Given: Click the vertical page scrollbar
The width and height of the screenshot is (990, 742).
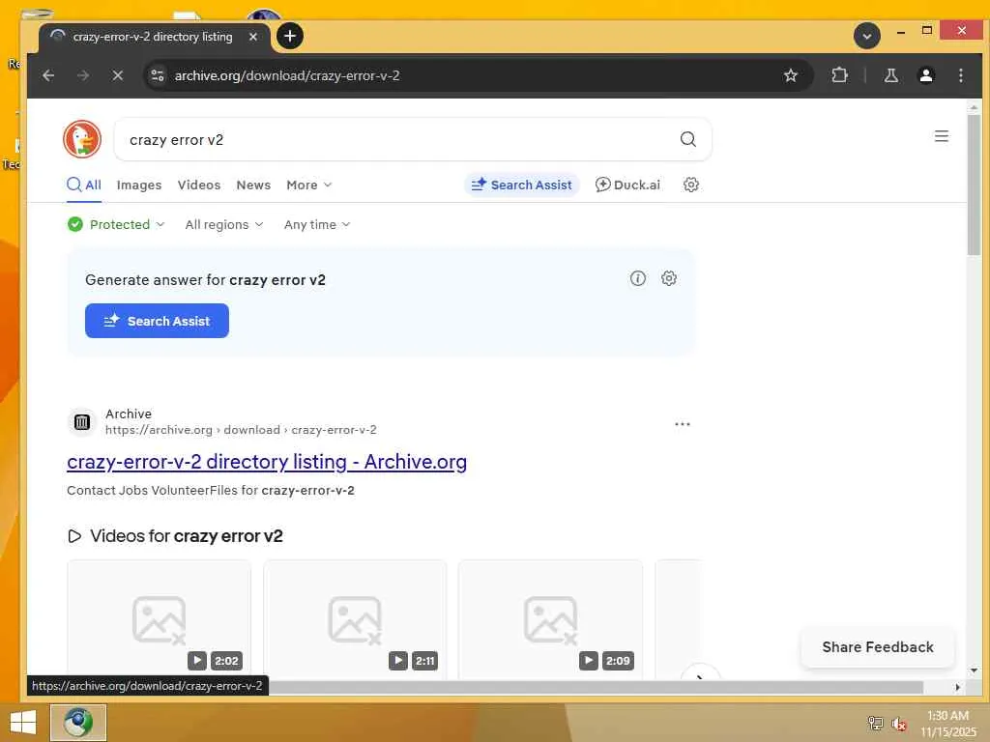Looking at the screenshot, I should click(x=975, y=185).
